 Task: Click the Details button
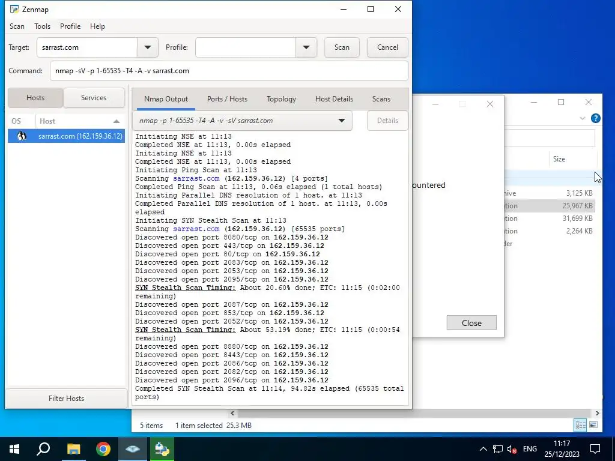(387, 121)
